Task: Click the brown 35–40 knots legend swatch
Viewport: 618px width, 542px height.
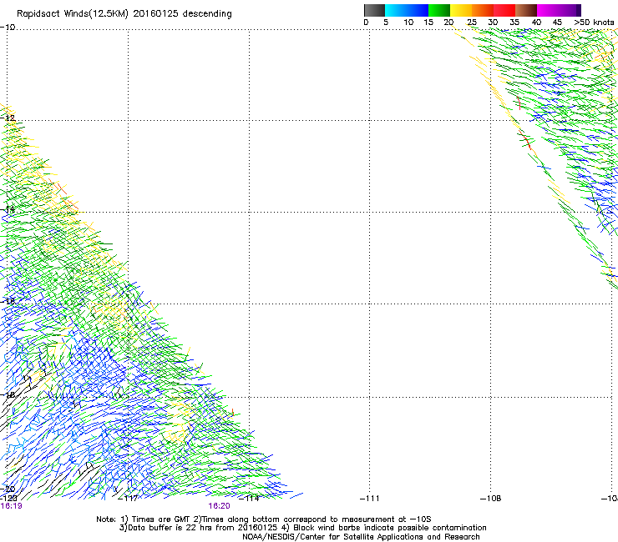Action: tap(526, 10)
